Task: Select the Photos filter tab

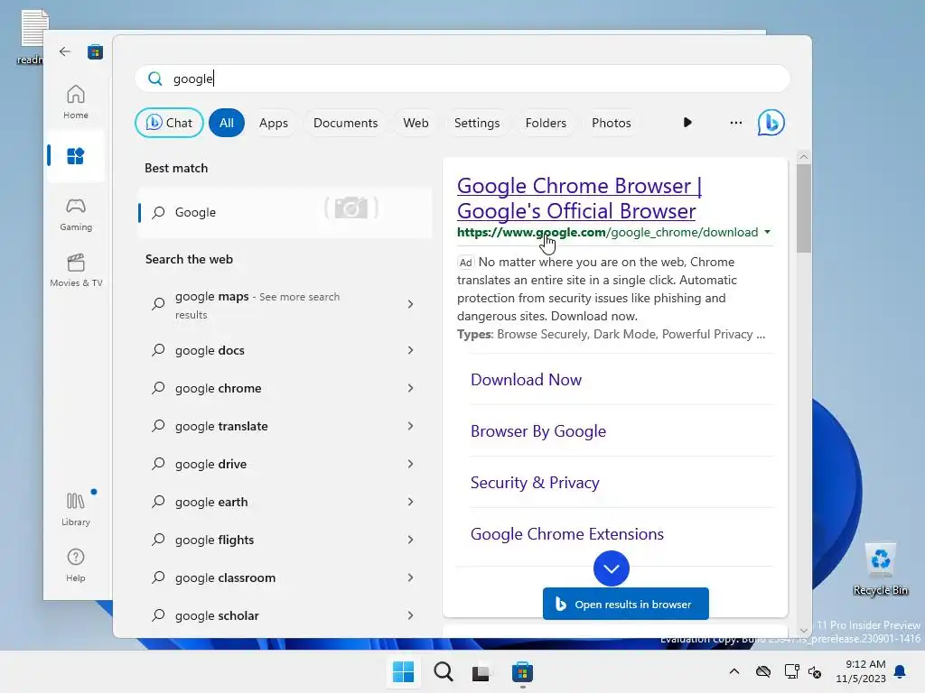Action: [x=612, y=123]
